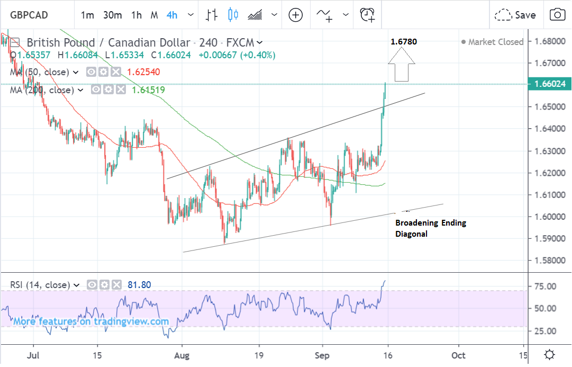Image resolution: width=572 pixels, height=367 pixels.
Task: Click the Save chart button
Action: (516, 15)
